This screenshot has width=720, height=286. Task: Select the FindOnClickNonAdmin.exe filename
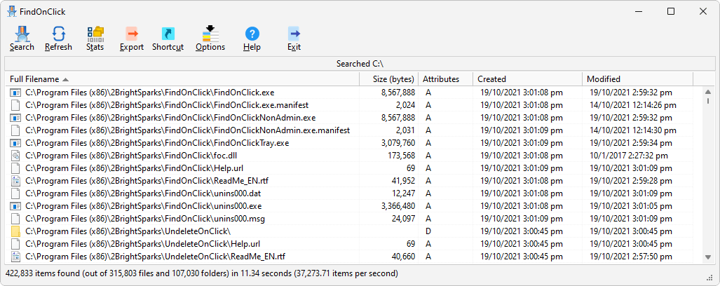pyautogui.click(x=170, y=118)
